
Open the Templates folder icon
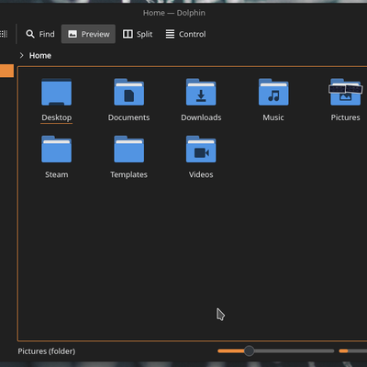128,150
